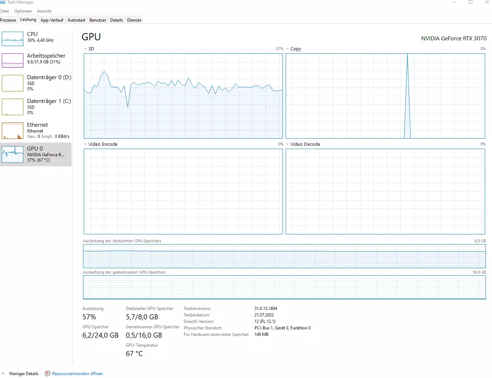Switch to the Prozesse tab
492x378 pixels.
(x=8, y=20)
